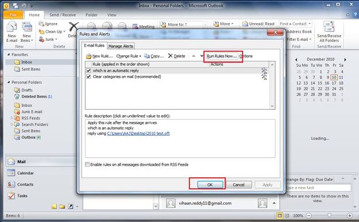Go to previous month in calendar
Viewport: 359px width, 222px height.
click(296, 59)
